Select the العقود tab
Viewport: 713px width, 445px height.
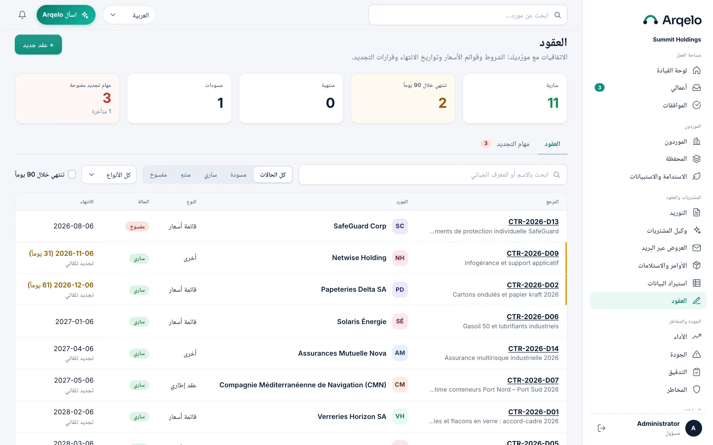552,144
